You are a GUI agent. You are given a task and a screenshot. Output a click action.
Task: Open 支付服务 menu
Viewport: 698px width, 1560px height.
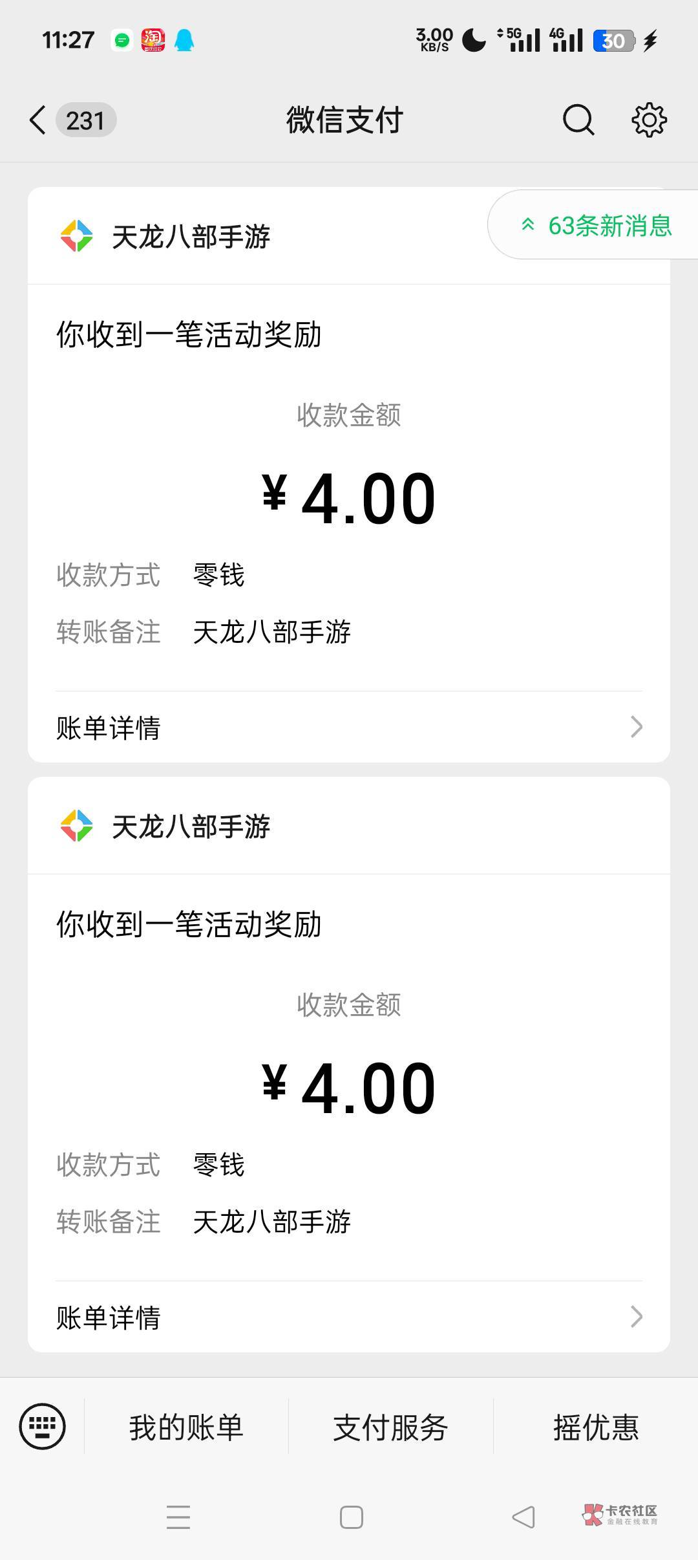coord(390,1427)
